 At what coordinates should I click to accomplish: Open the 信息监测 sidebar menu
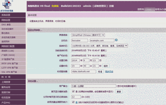click(x=13, y=97)
